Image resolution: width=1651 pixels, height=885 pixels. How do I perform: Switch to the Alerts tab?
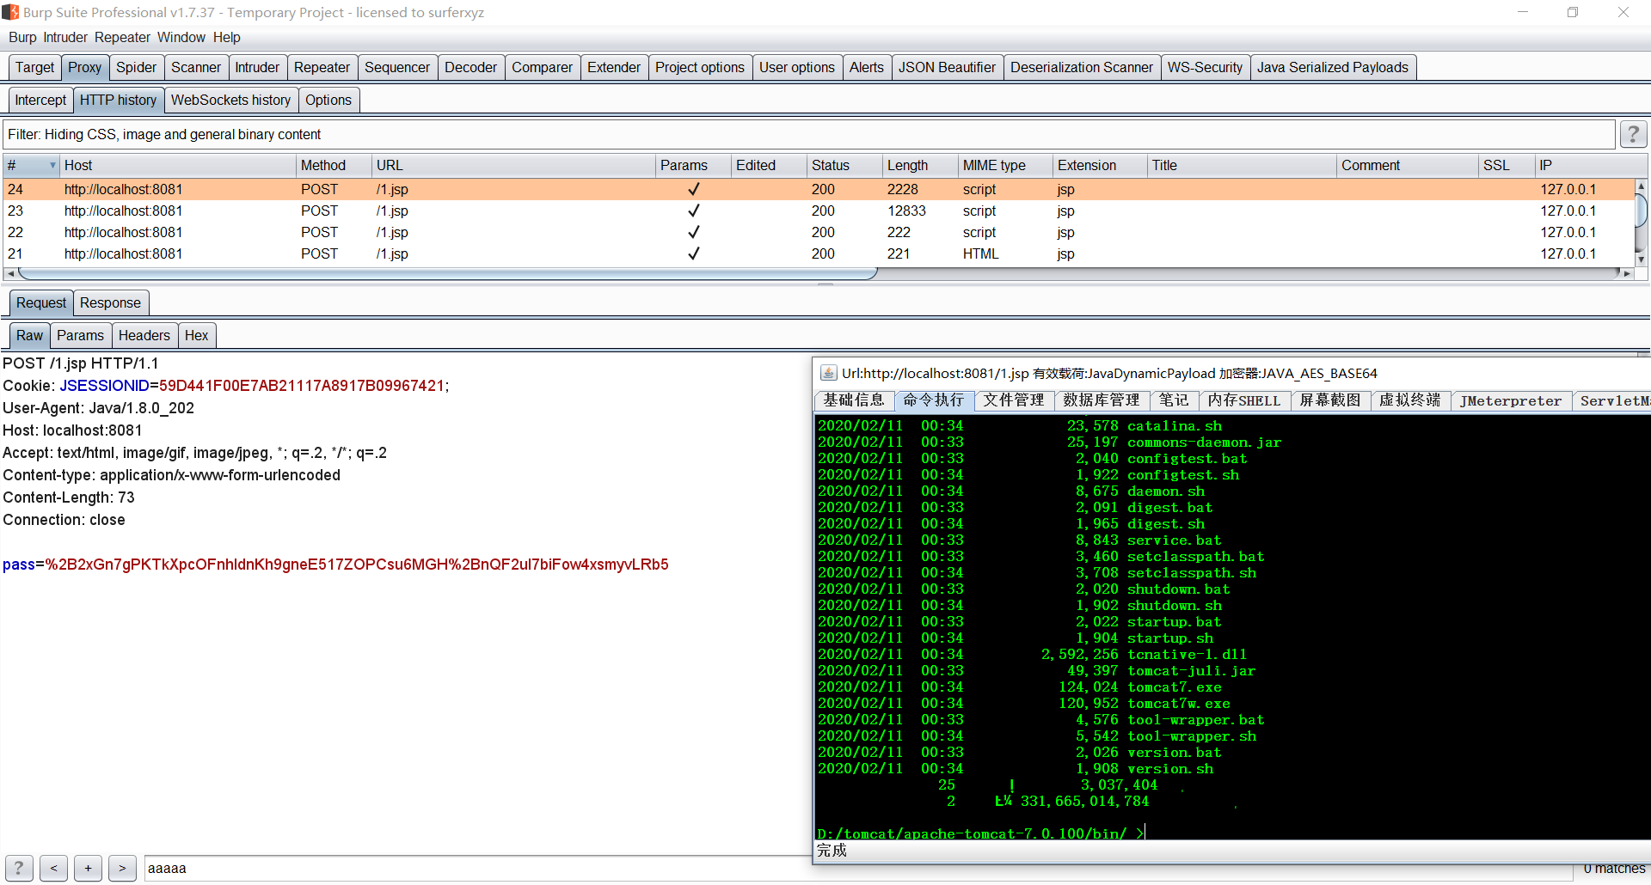pyautogui.click(x=867, y=67)
